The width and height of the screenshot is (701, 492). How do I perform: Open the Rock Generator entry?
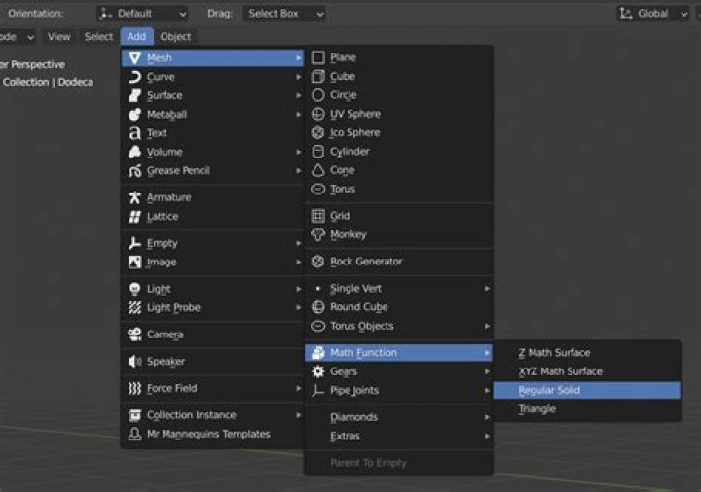[398, 262]
